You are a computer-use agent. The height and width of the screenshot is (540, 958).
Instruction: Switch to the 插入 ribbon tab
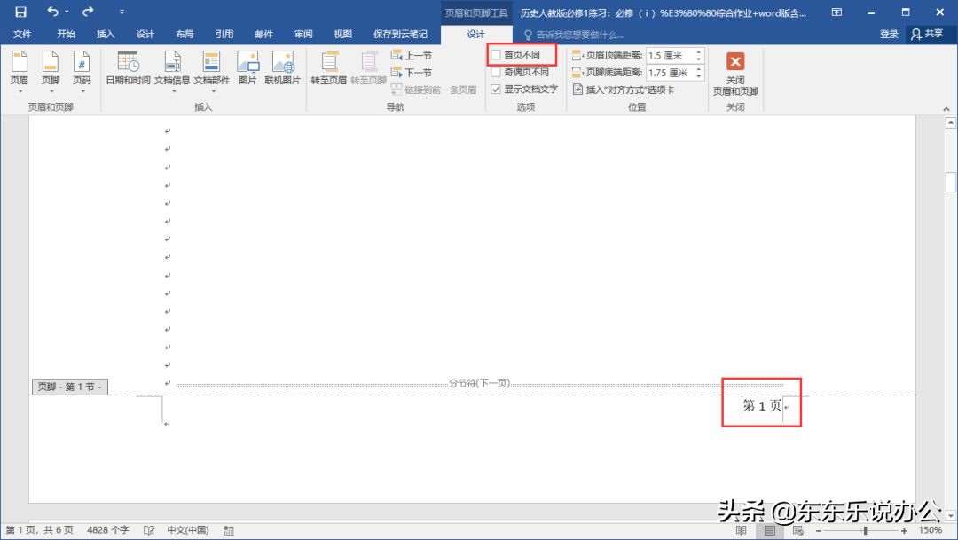[106, 34]
